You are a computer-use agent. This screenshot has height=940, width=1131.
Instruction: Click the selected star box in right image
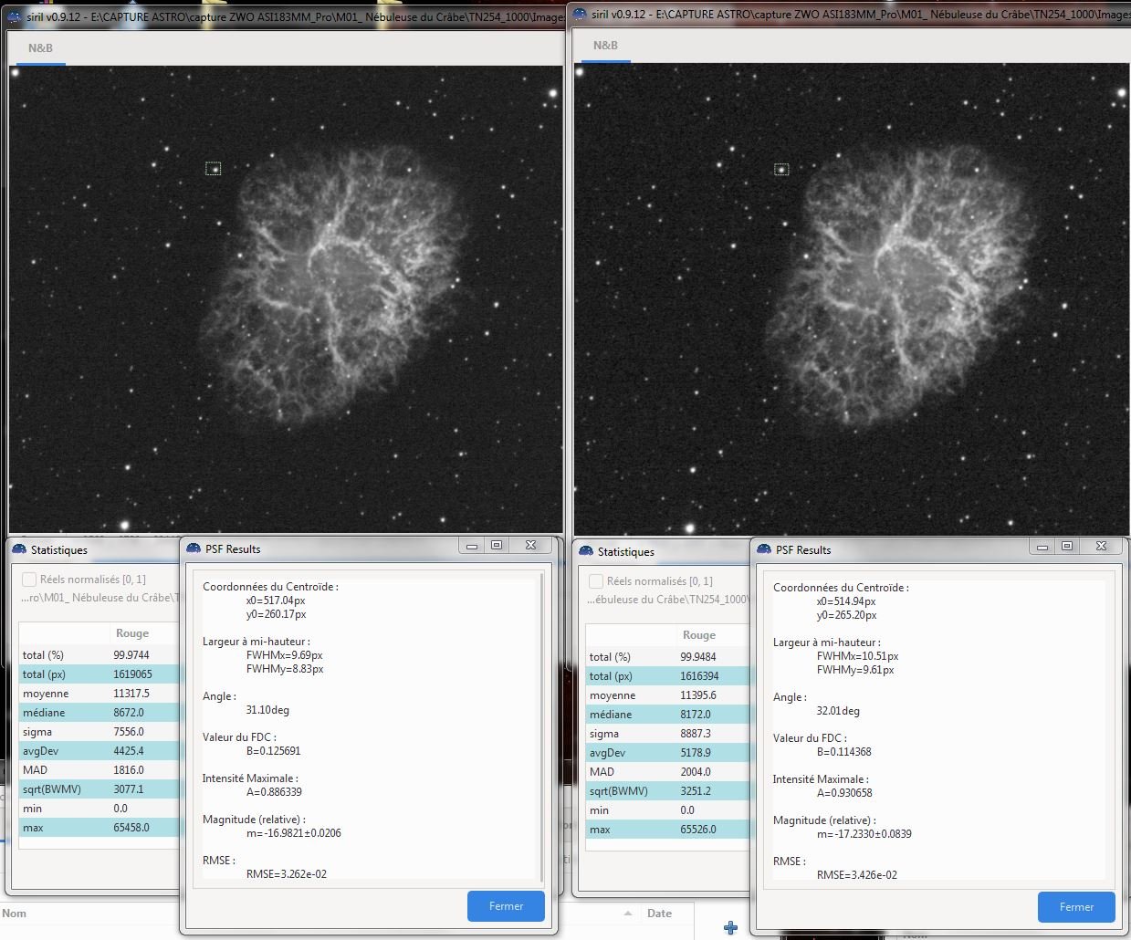(x=781, y=169)
